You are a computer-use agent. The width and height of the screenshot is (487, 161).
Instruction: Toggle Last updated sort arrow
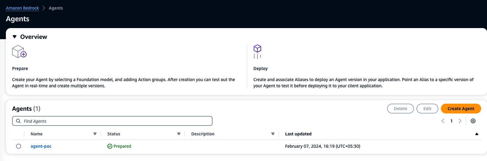point(477,134)
